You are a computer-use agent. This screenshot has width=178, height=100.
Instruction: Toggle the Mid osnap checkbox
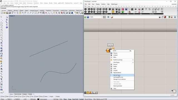pos(15,96)
